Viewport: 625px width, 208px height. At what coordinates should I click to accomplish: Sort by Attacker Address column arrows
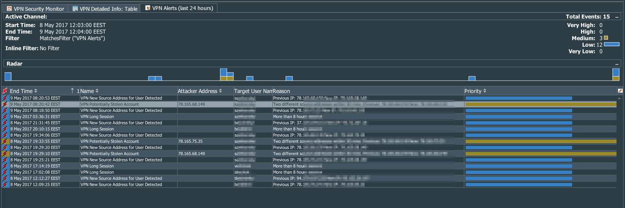click(x=220, y=91)
